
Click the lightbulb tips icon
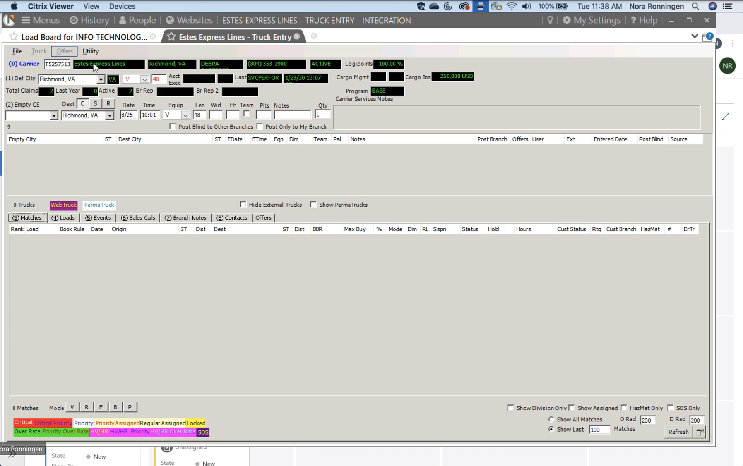[550, 20]
